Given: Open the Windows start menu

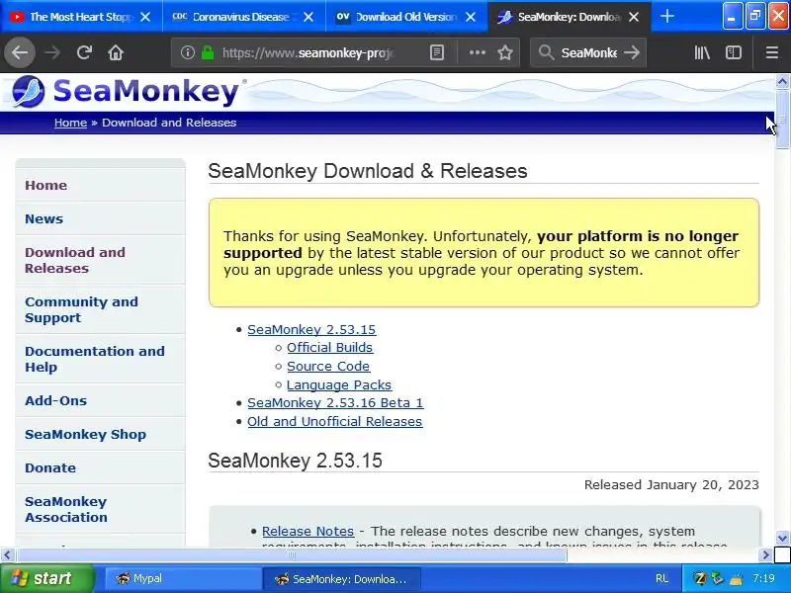Looking at the screenshot, I should [47, 578].
